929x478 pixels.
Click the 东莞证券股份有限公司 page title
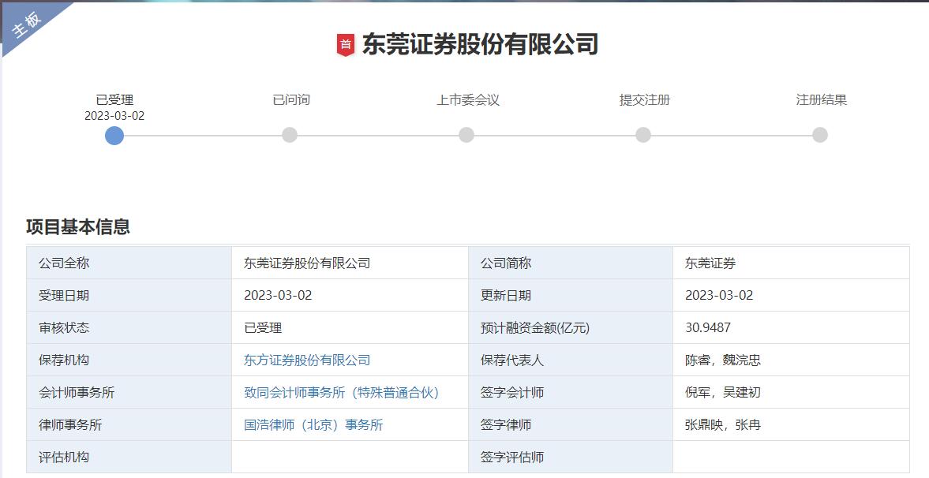(x=480, y=44)
